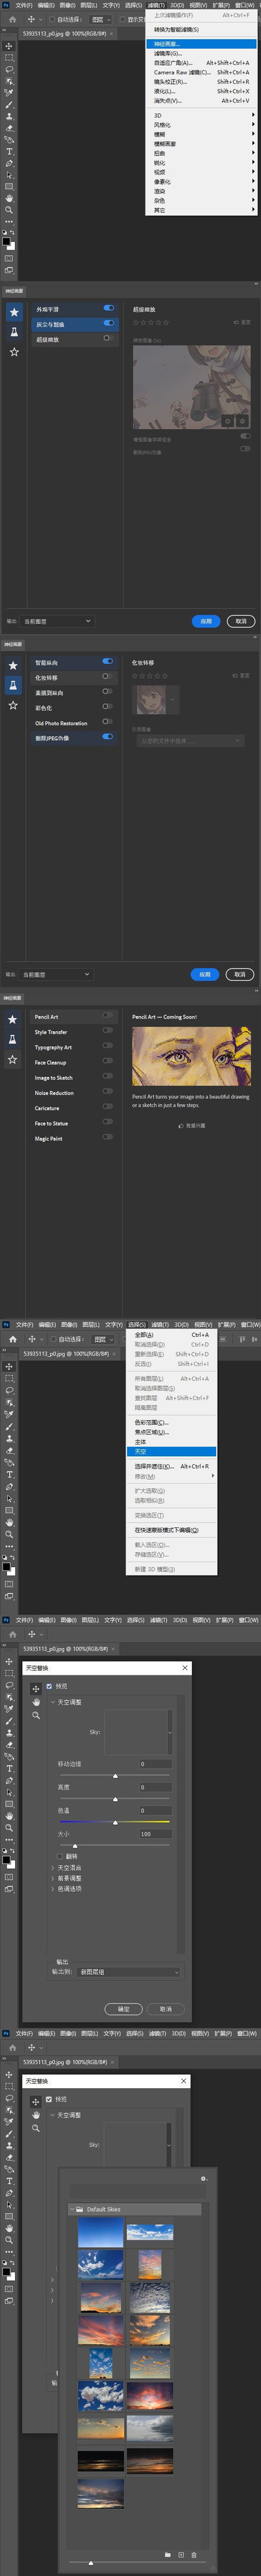
Task: Select the Lasso tool beside the open 滤镜 menu
Action: click(9, 70)
